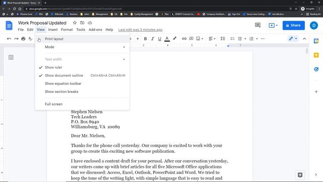The height and width of the screenshot is (182, 323).
Task: Insert a link
Action: coord(184,38)
